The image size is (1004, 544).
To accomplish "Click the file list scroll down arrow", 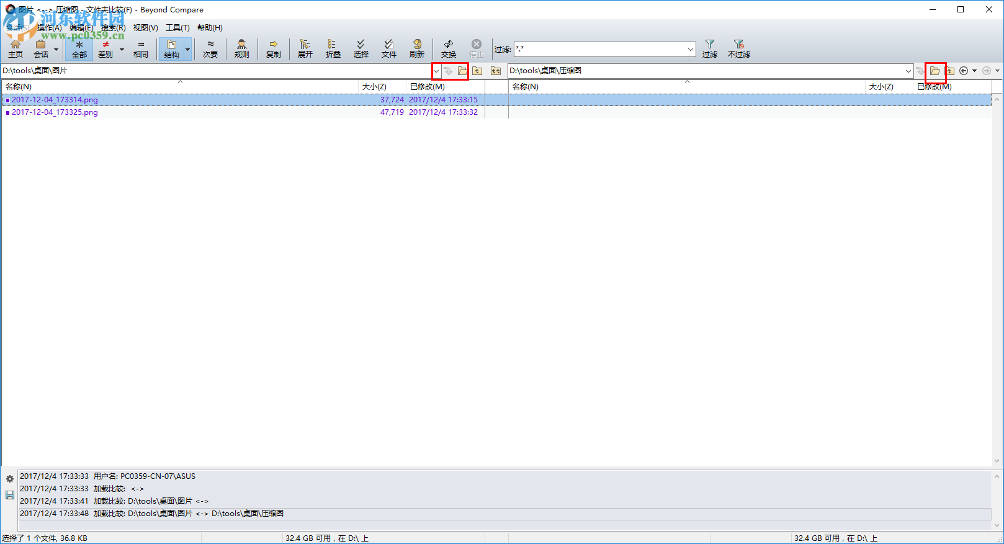I will click(997, 461).
